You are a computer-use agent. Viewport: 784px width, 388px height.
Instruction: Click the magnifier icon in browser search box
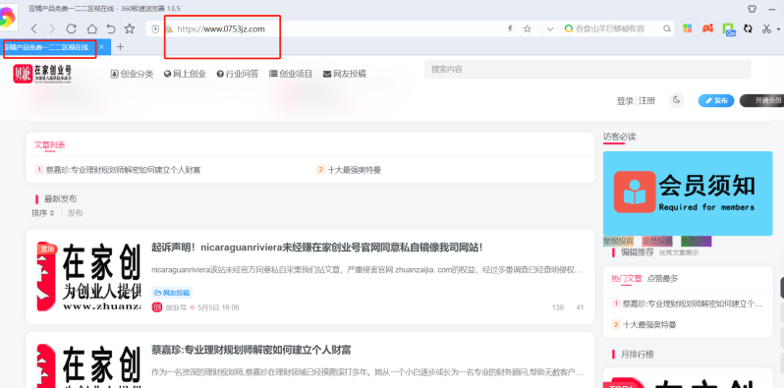coord(667,29)
